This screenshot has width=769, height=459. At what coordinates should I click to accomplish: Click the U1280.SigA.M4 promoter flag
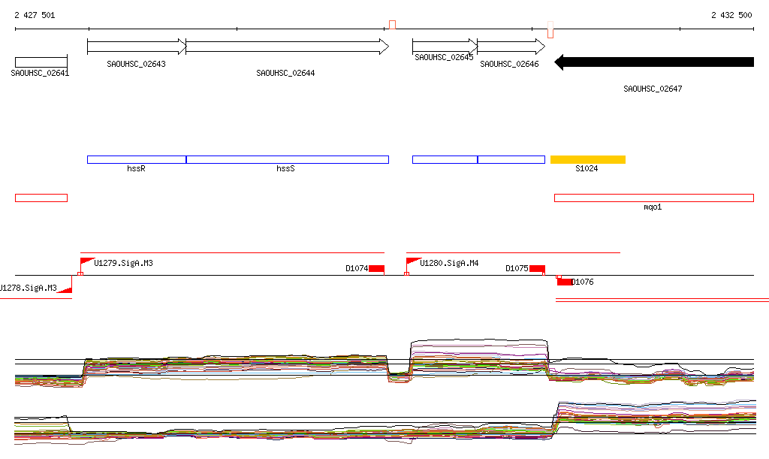coord(413,265)
